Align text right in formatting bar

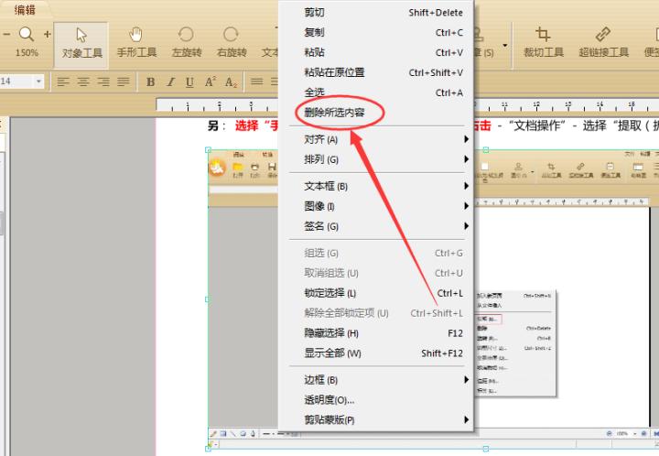[x=103, y=81]
